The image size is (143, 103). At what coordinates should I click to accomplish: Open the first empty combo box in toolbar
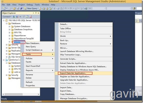[x=99, y=8]
